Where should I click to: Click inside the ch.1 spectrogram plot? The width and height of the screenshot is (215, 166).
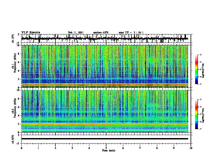pyautogui.click(x=105, y=66)
